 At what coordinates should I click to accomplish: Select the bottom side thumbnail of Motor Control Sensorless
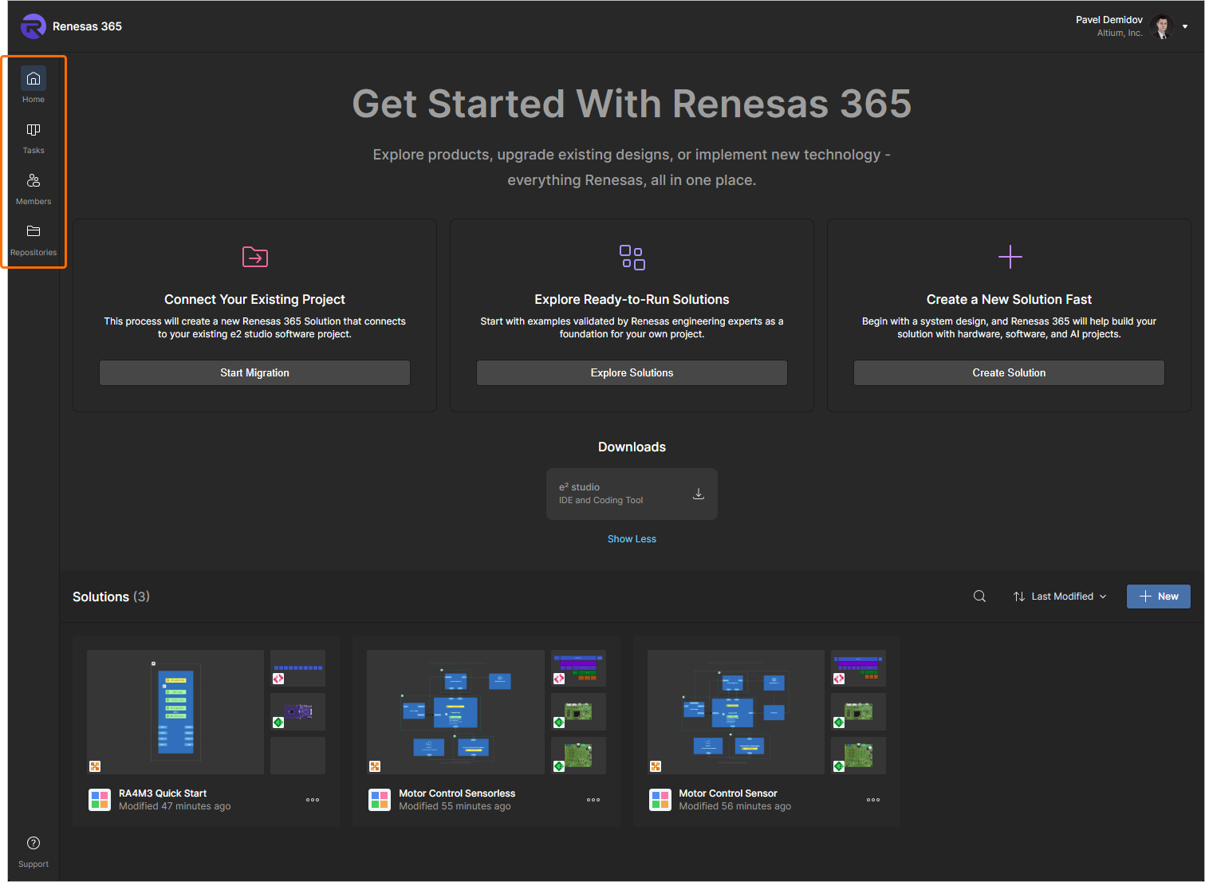coord(578,755)
